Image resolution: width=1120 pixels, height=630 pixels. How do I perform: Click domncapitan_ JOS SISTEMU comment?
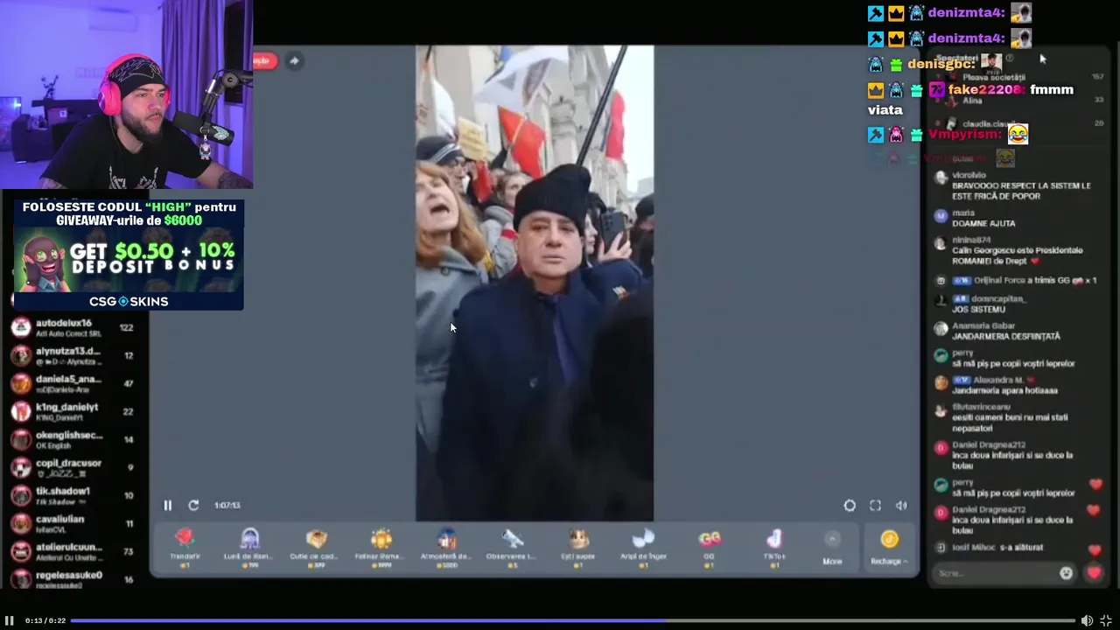coord(980,304)
